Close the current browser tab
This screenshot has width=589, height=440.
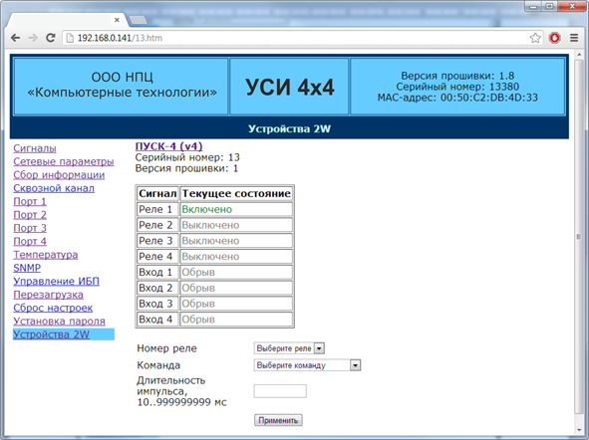pyautogui.click(x=117, y=20)
